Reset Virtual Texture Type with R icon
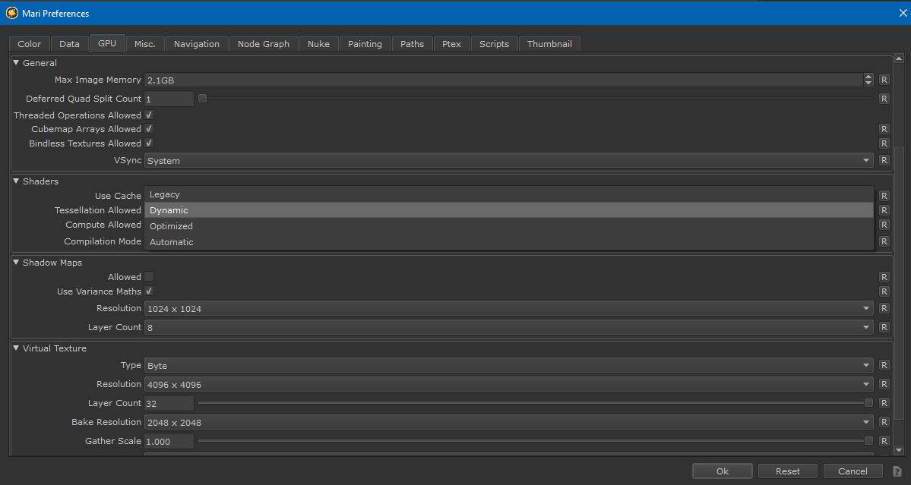The height and width of the screenshot is (485, 911). [884, 365]
